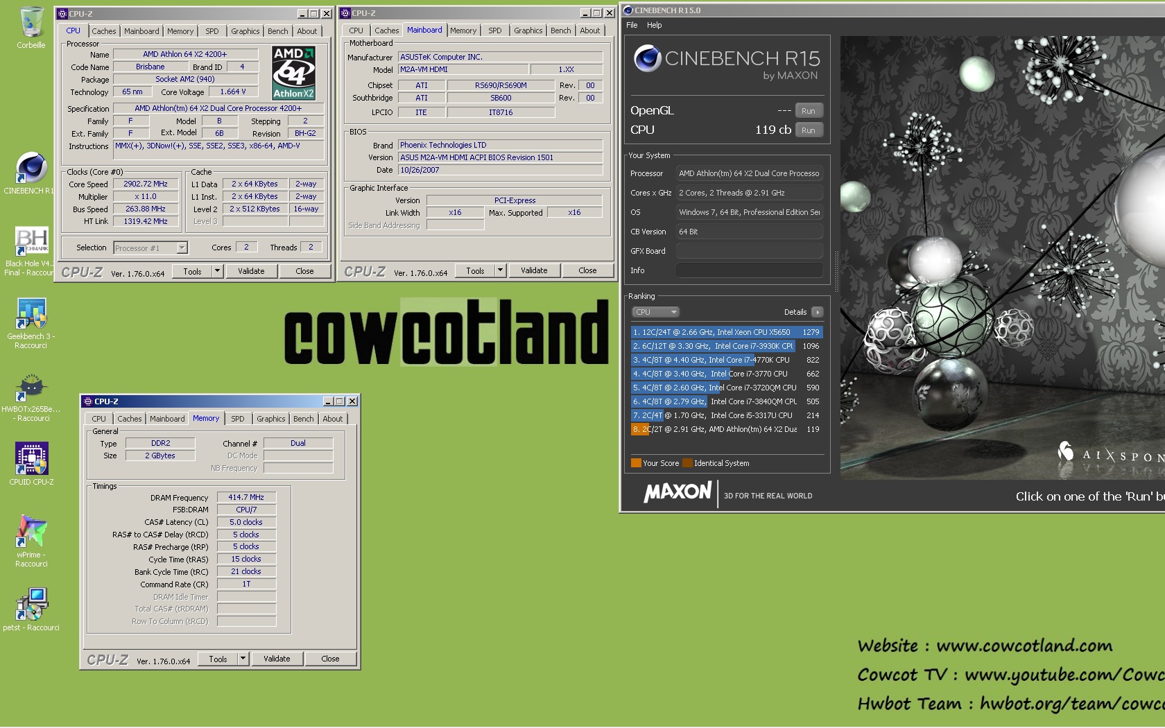The width and height of the screenshot is (1165, 728).
Task: Click the Cinebench title bar icon
Action: (x=628, y=10)
